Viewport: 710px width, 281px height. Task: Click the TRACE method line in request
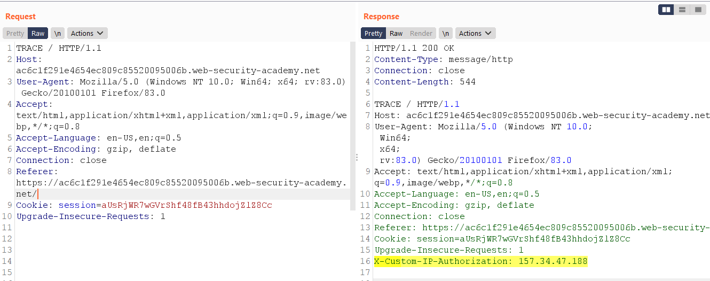tap(59, 48)
